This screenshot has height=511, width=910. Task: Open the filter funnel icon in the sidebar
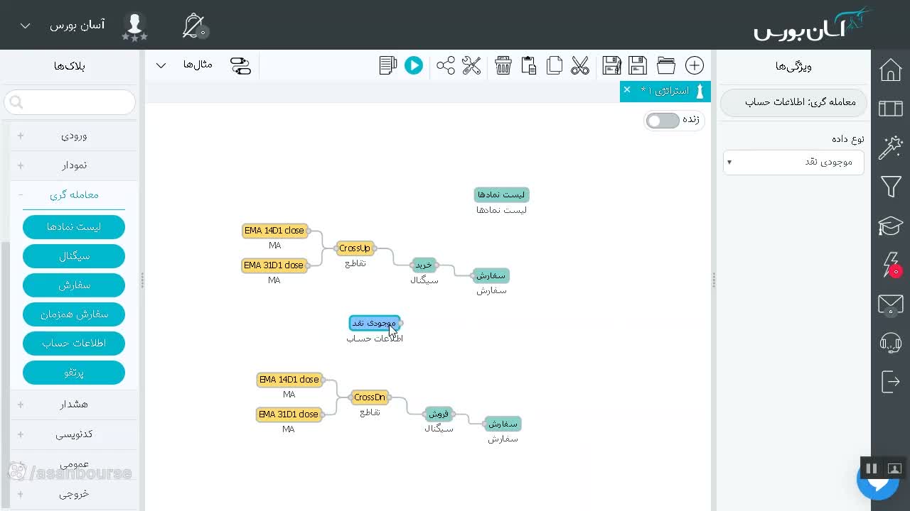891,187
